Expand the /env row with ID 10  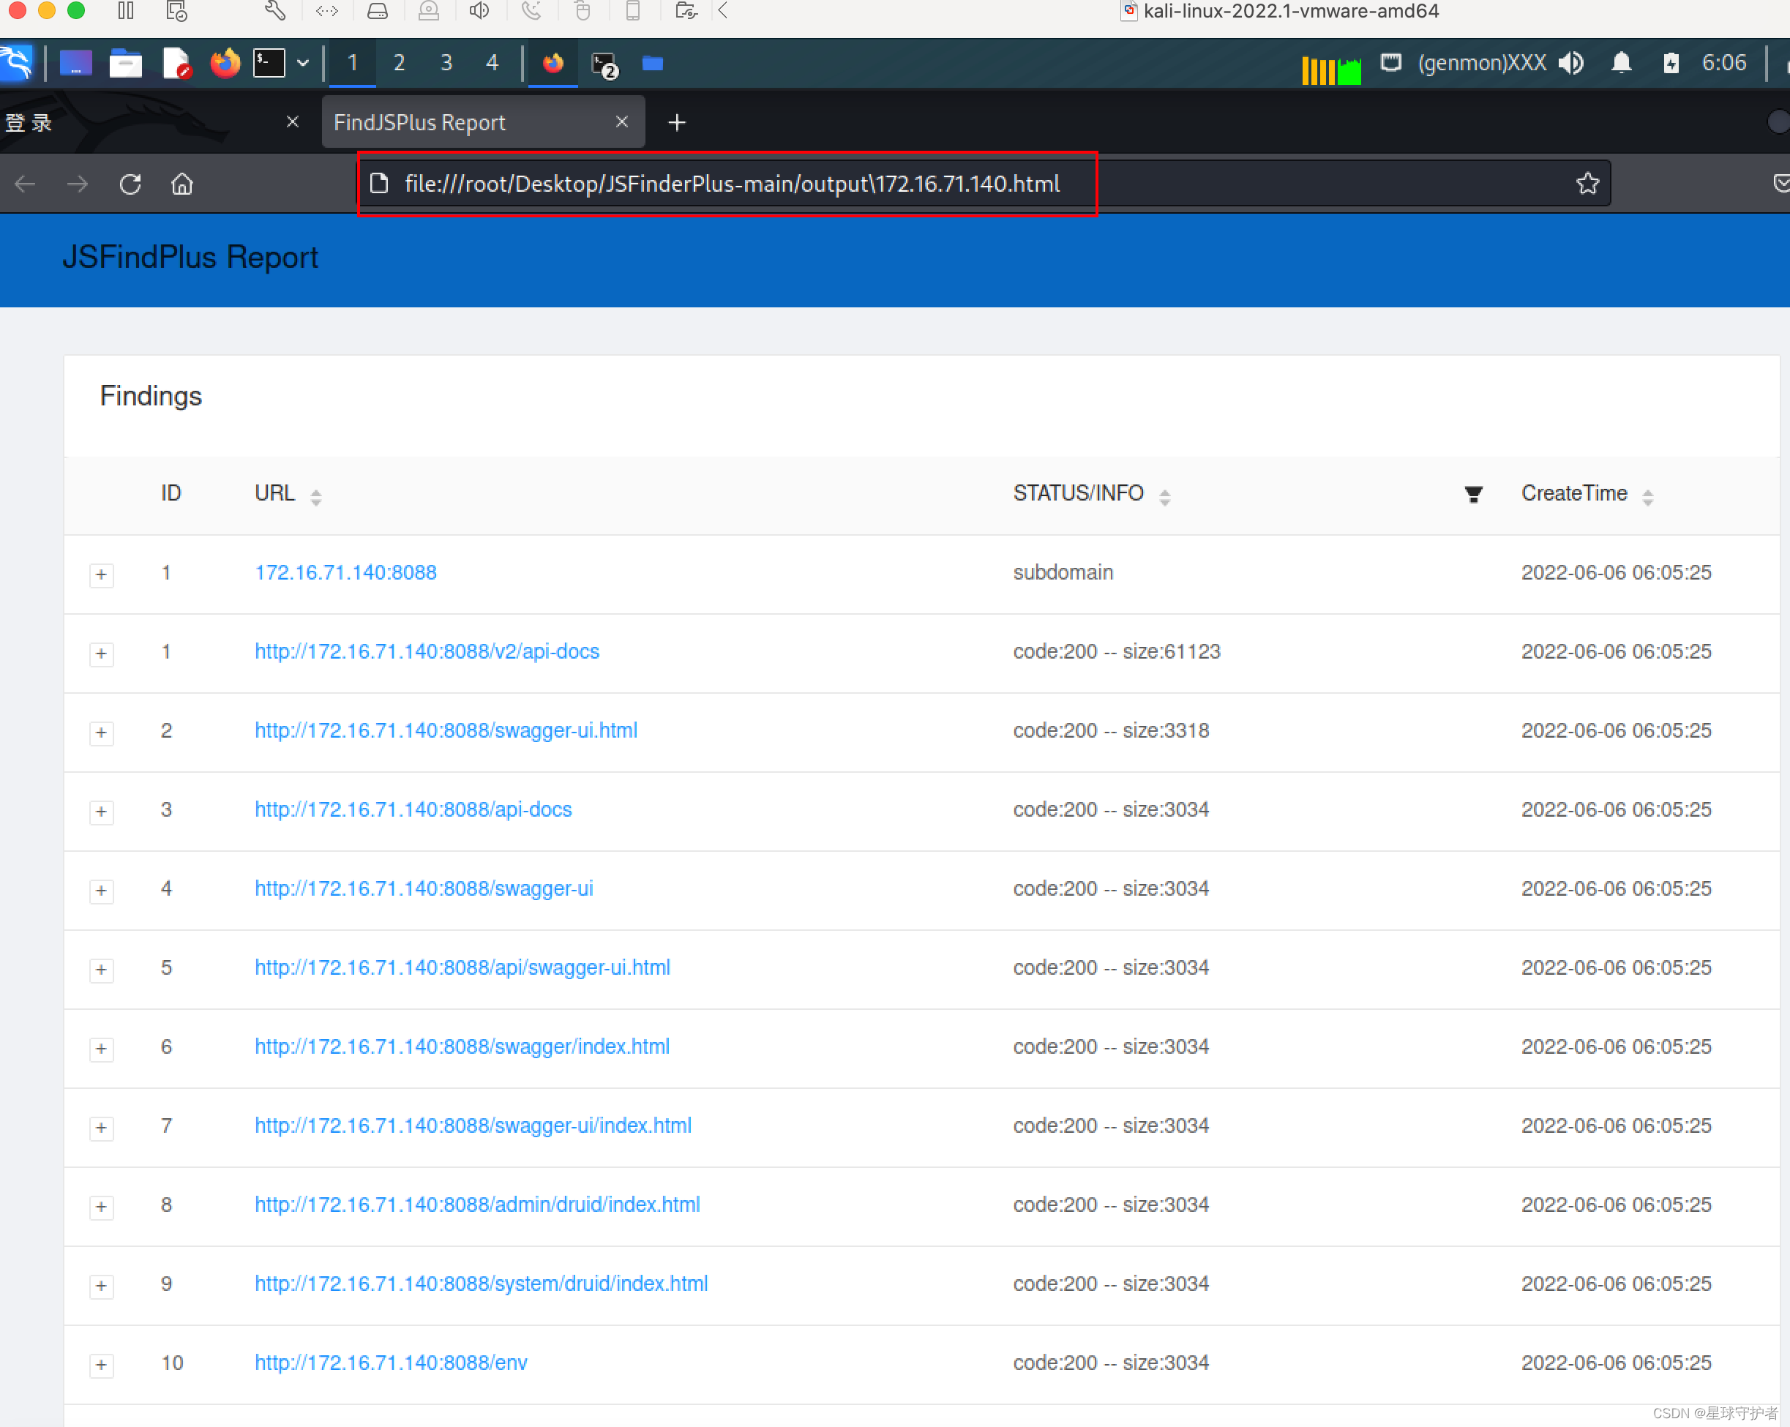click(101, 1365)
